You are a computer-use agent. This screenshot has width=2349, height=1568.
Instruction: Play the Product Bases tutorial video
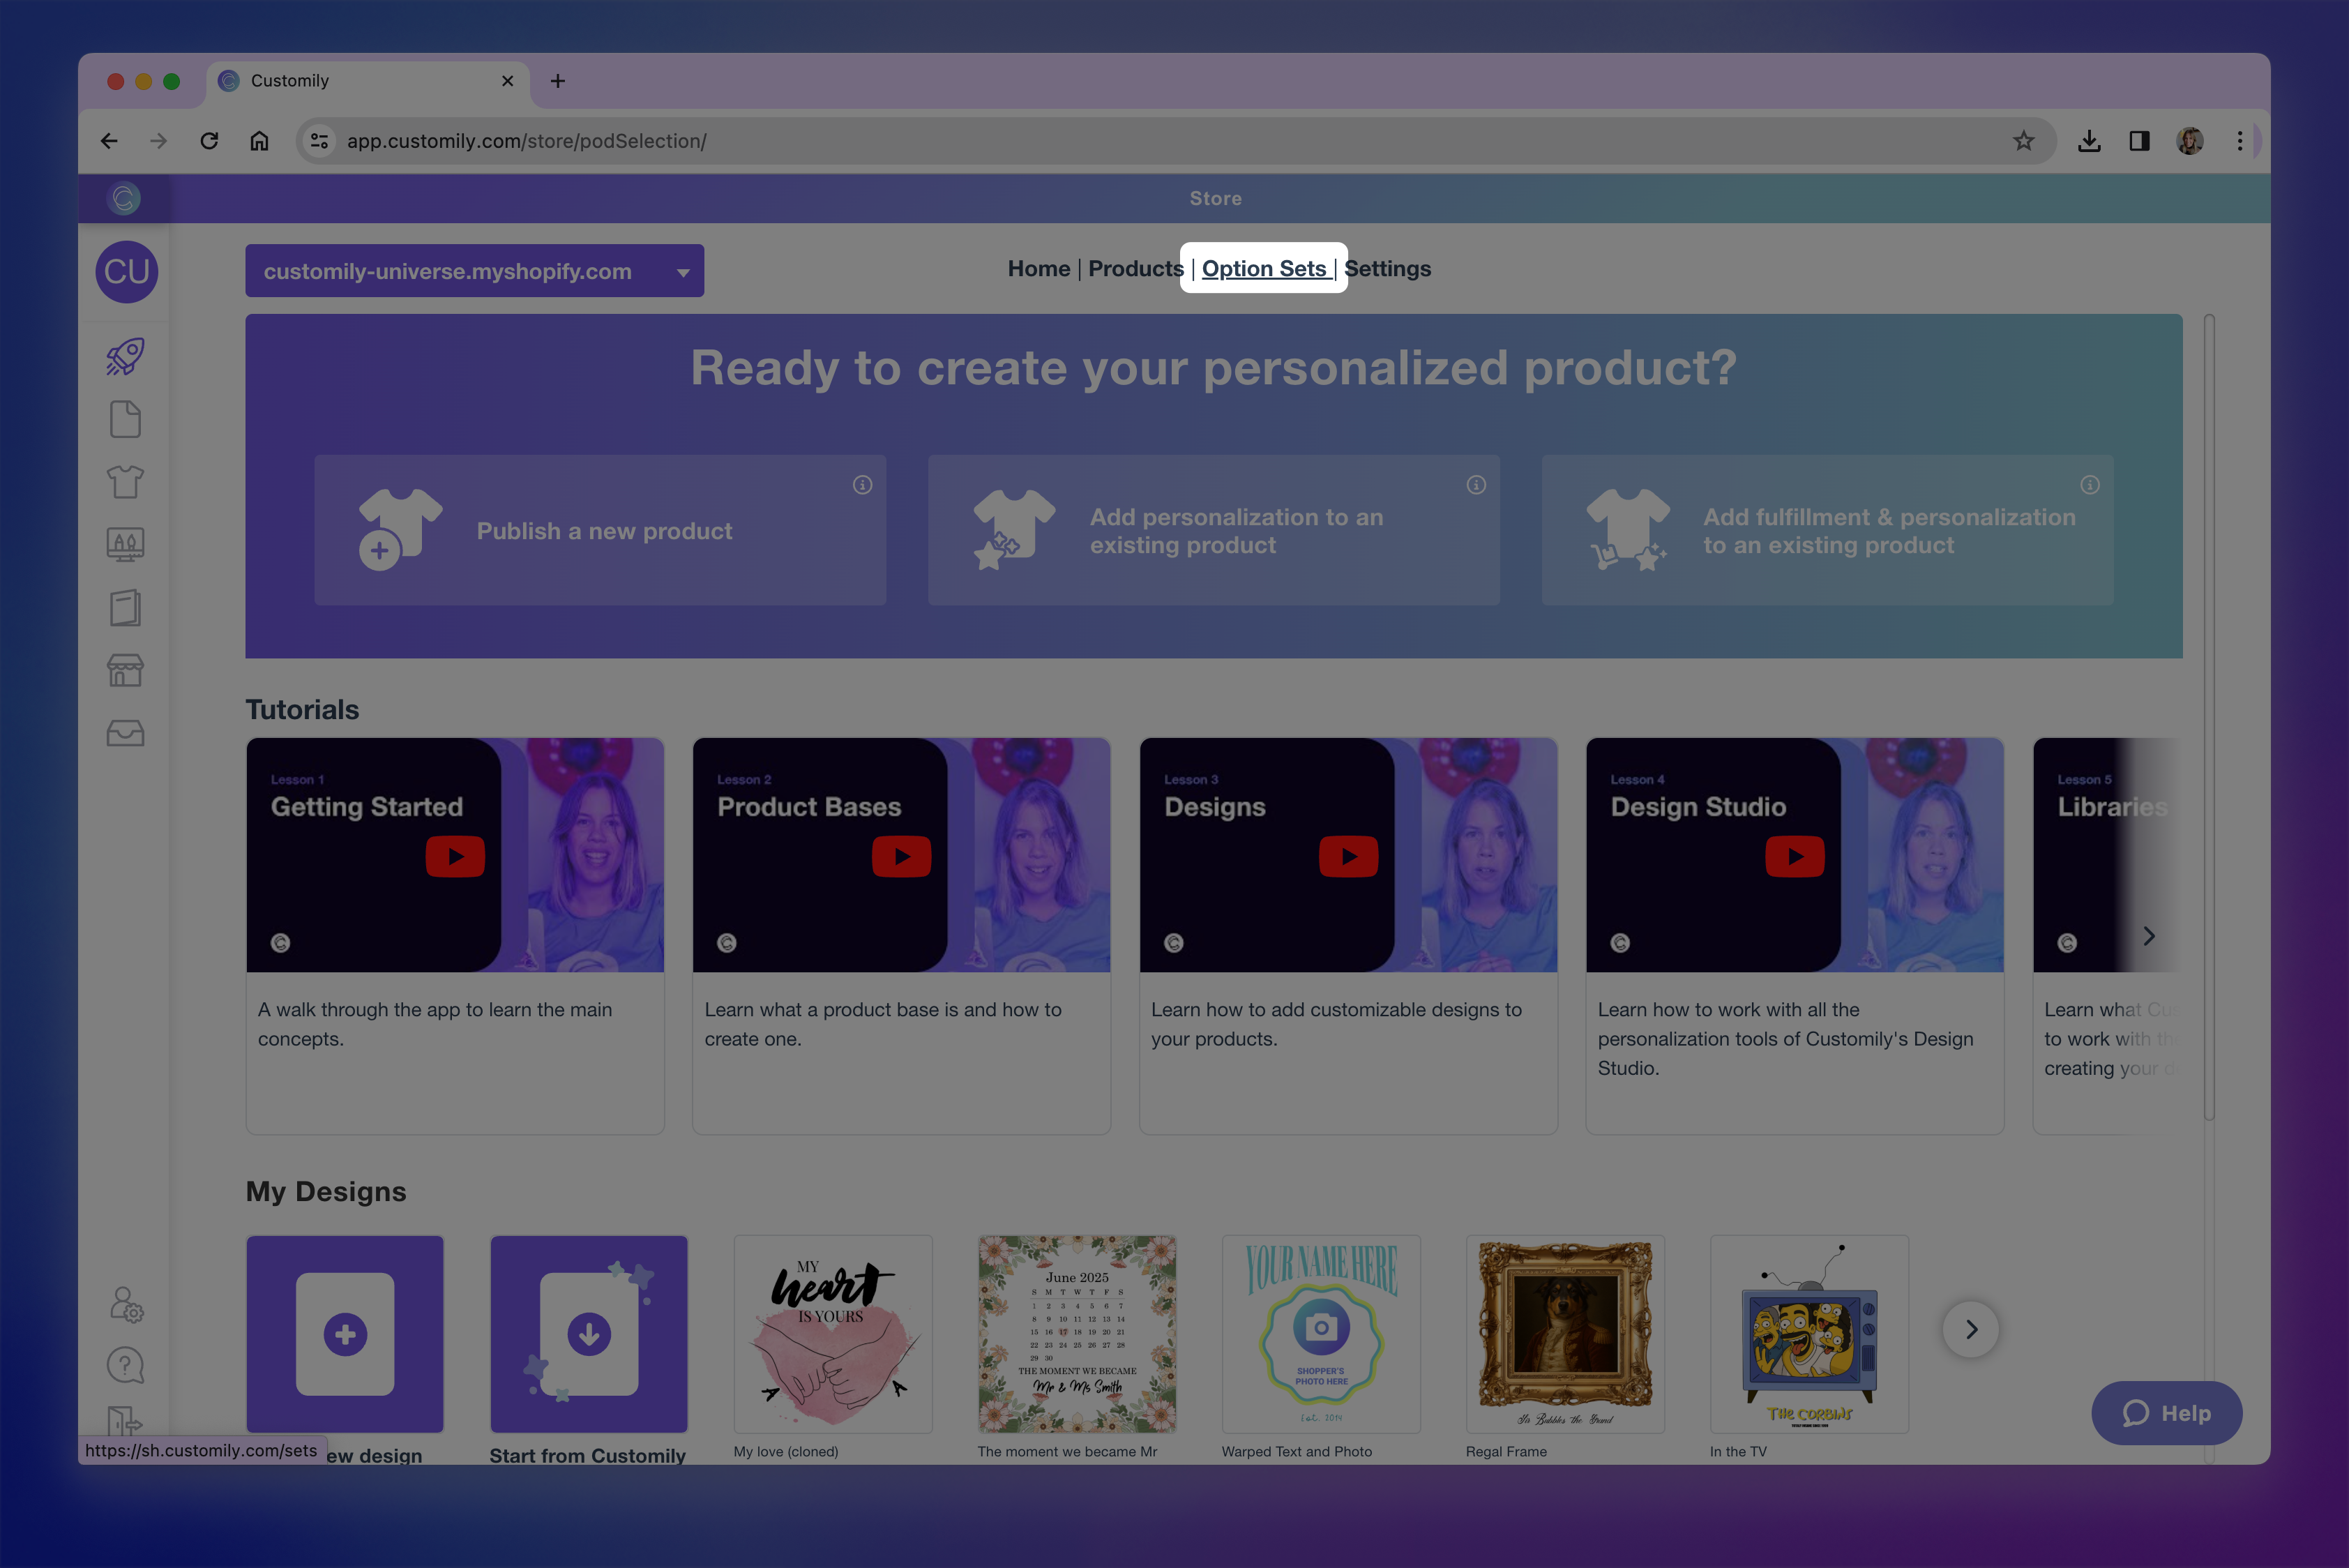pyautogui.click(x=901, y=857)
